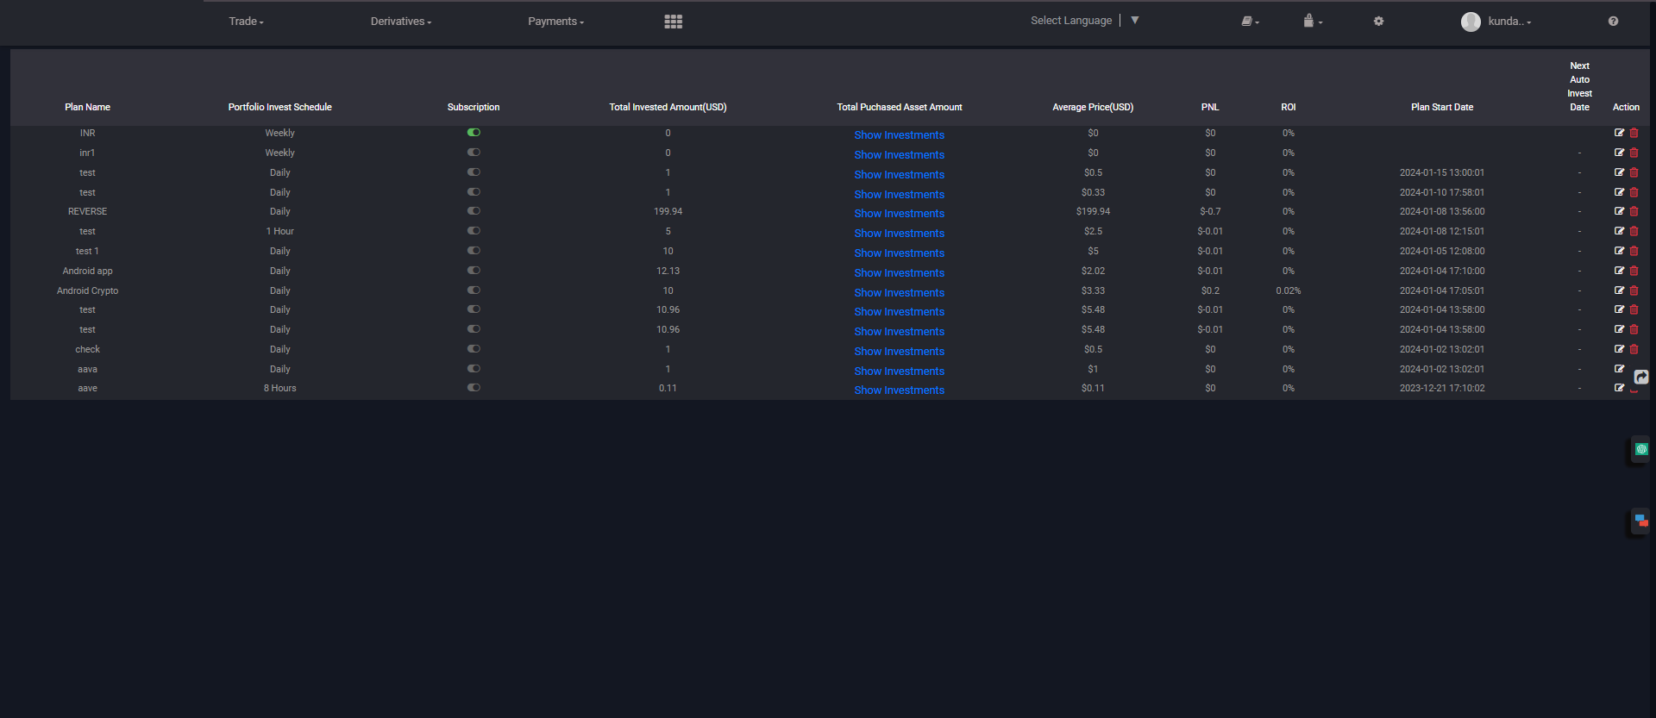Viewport: 1656px width, 718px height.
Task: Open the help question mark icon
Action: click(x=1613, y=22)
